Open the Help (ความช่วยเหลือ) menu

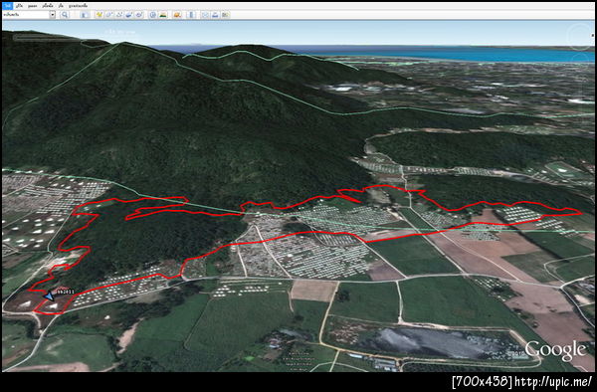pos(78,6)
